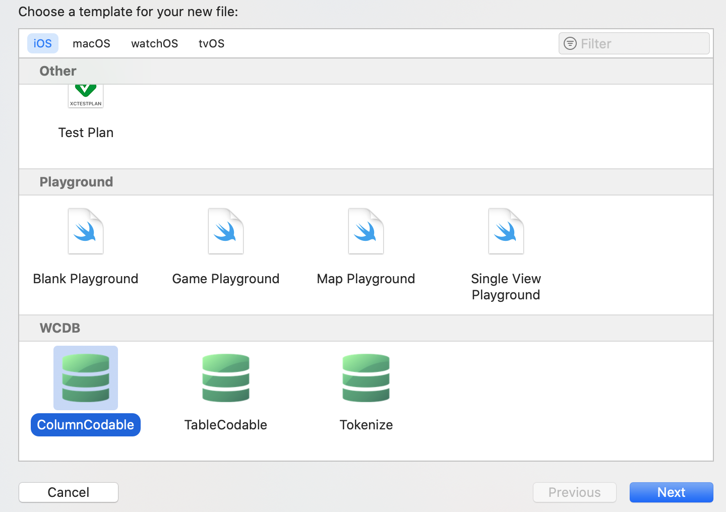
Task: Switch to the watchOS tab
Action: [x=155, y=43]
